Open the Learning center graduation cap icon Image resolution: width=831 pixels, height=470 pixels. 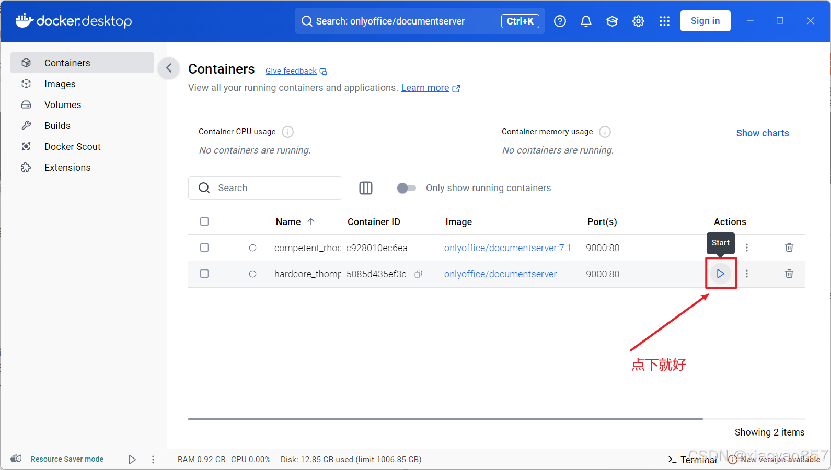(612, 21)
